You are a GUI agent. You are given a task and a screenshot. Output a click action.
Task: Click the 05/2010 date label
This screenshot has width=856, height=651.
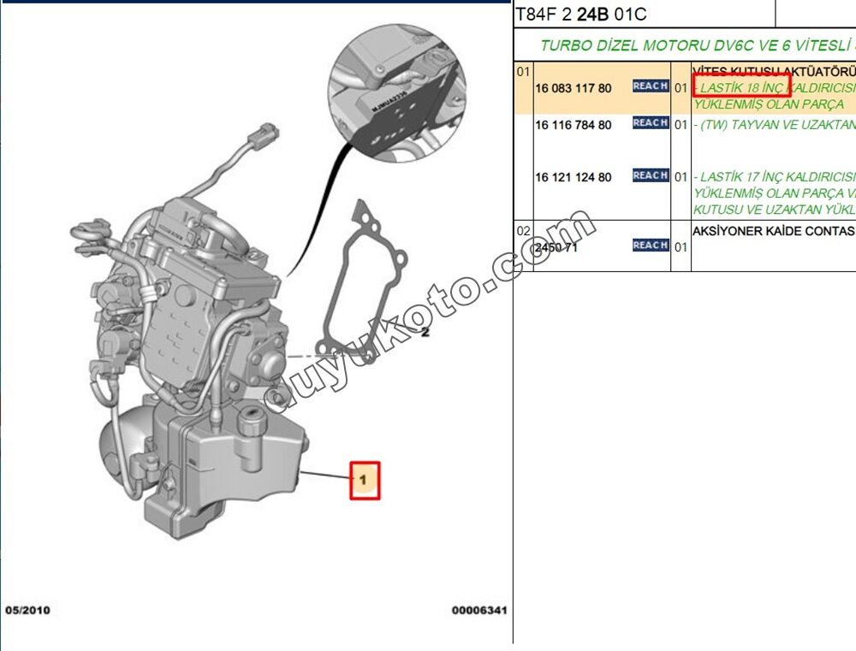click(x=28, y=611)
